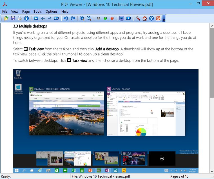Click the search magnifier in the pictured taskbar
The width and height of the screenshot is (214, 179).
pyautogui.click(x=24, y=170)
